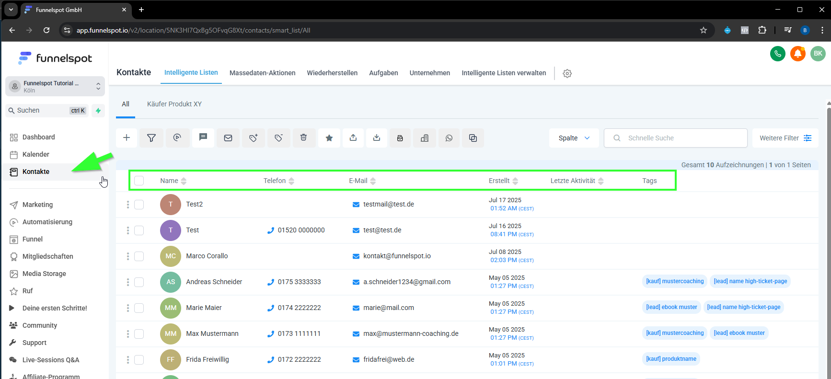Click email kontakt@funnelspot.io
The height and width of the screenshot is (379, 831).
click(x=397, y=256)
